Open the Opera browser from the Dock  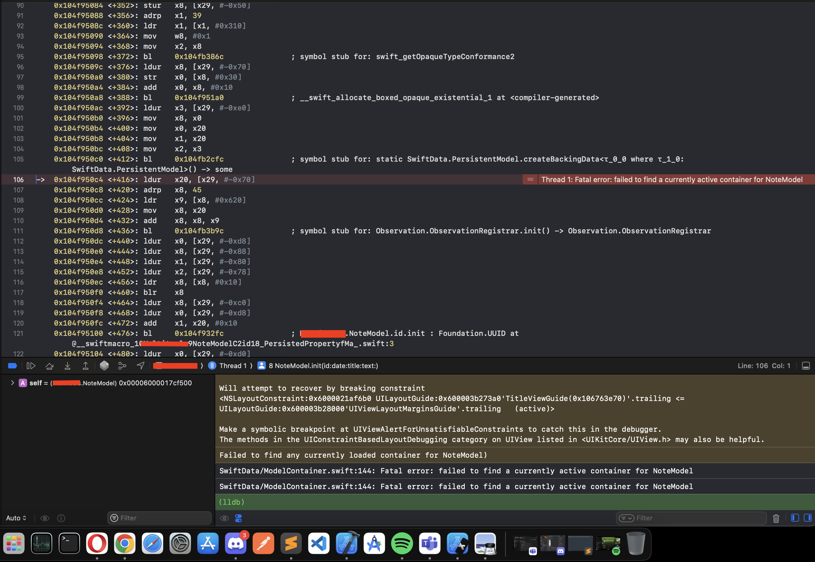97,543
